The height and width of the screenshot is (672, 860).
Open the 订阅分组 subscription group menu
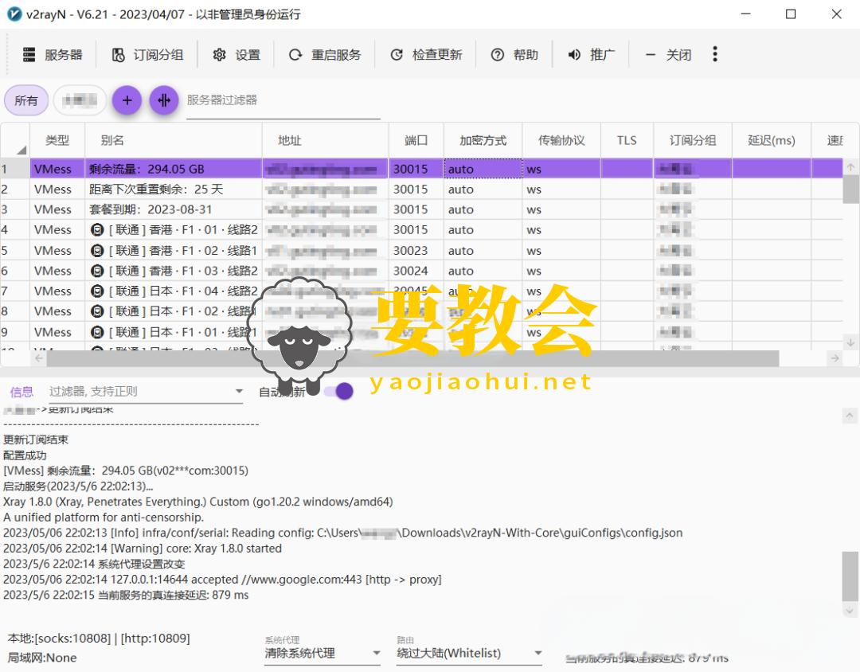pos(147,55)
